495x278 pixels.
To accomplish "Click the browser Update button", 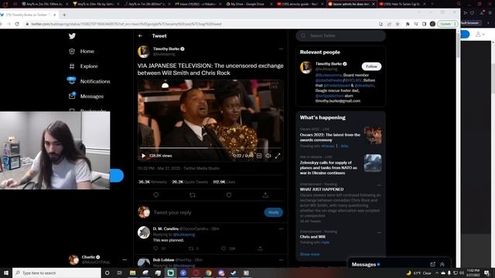I will [448, 24].
